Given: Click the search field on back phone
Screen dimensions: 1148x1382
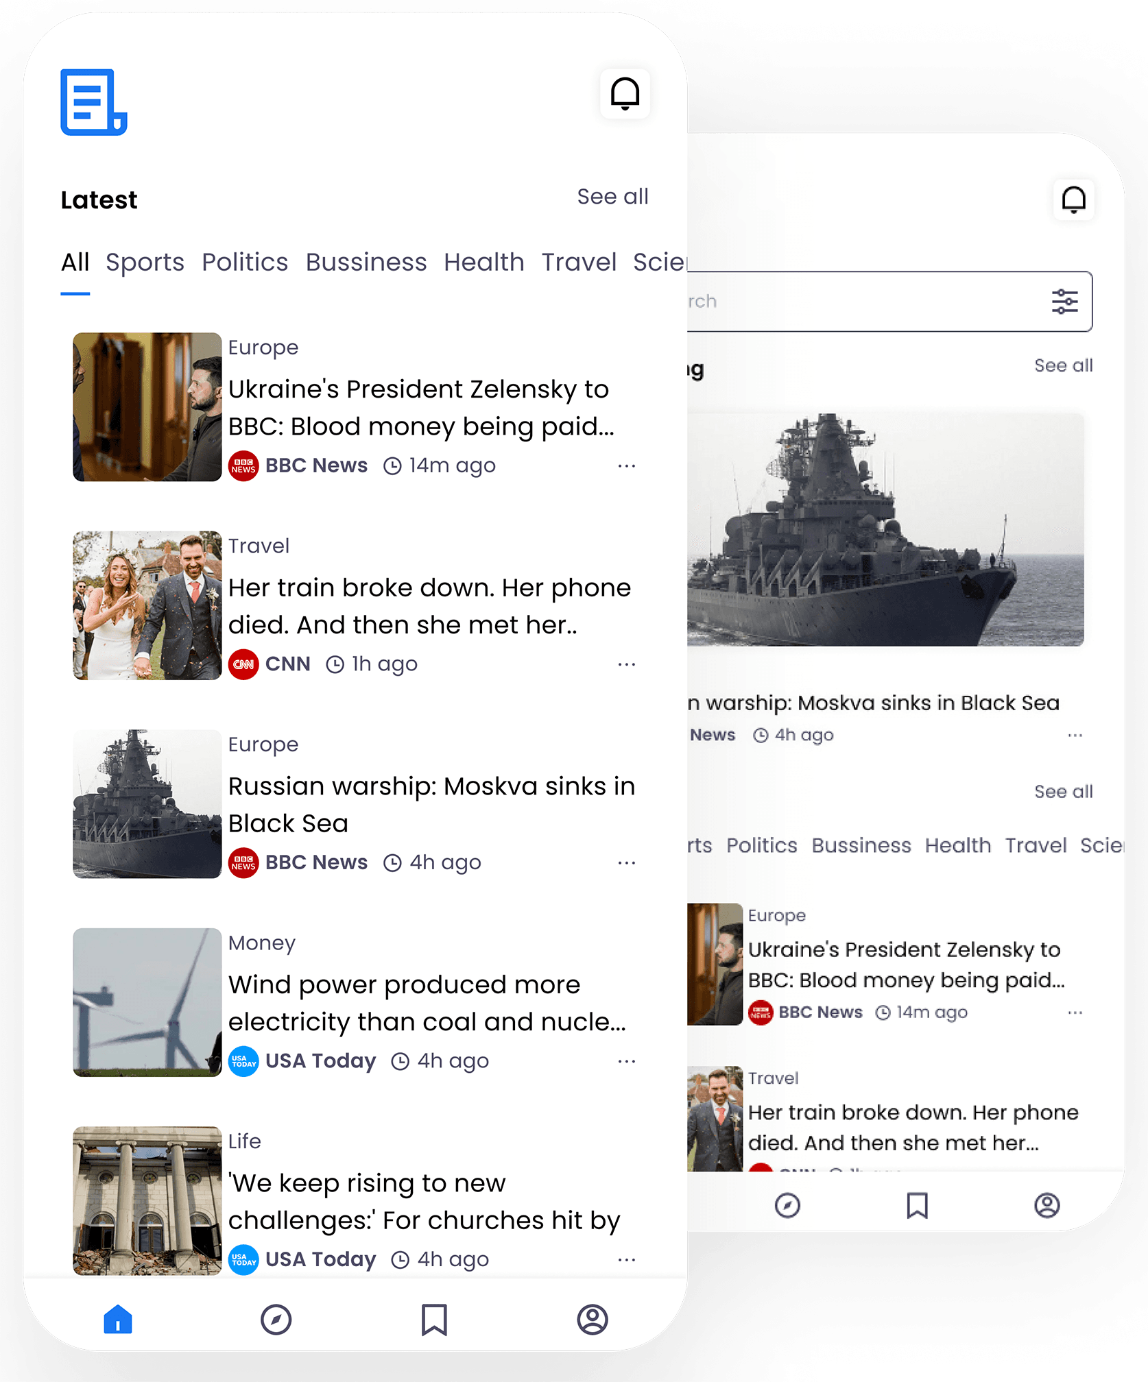Looking at the screenshot, I should 889,302.
